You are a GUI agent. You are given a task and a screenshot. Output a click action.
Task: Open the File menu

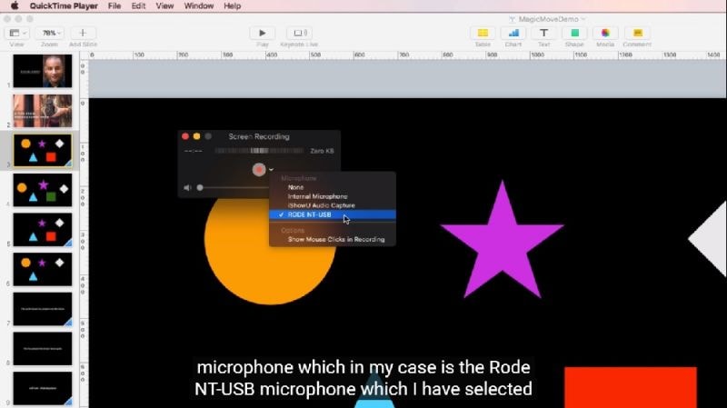pyautogui.click(x=115, y=6)
